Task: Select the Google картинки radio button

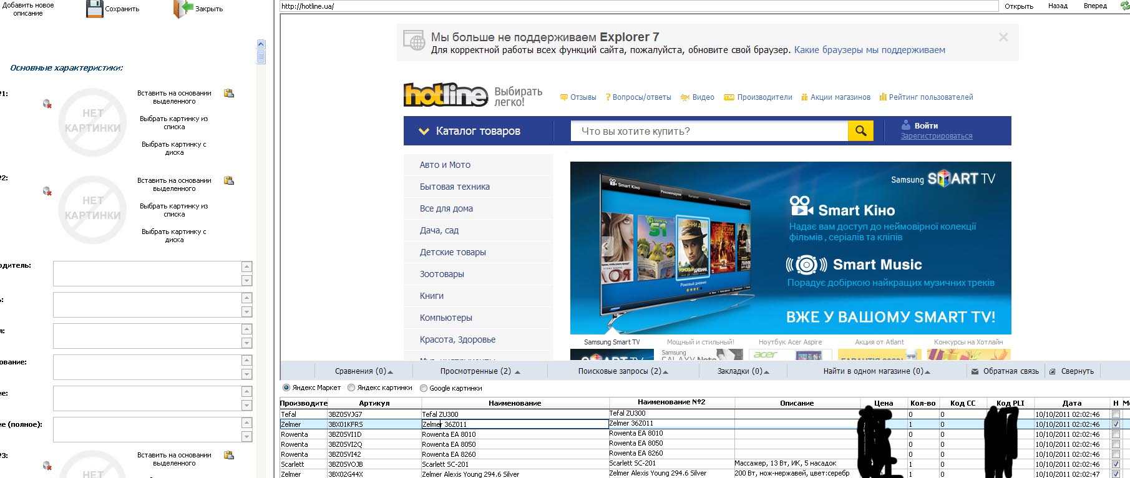Action: pyautogui.click(x=424, y=388)
